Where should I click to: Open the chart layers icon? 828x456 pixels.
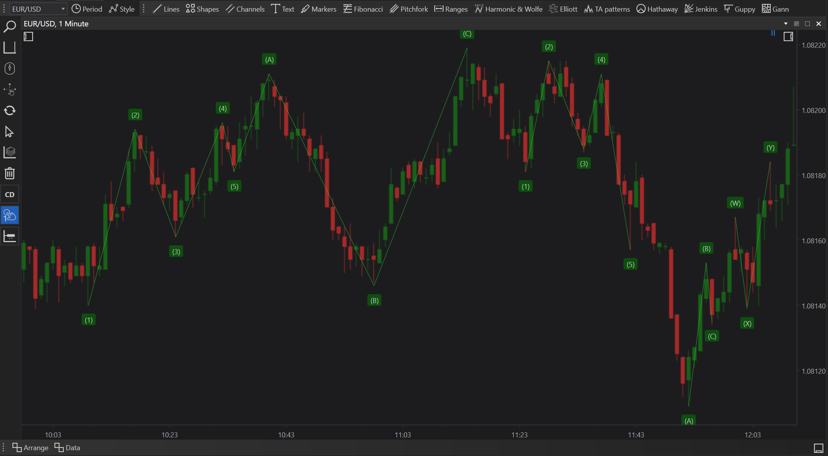(x=9, y=153)
